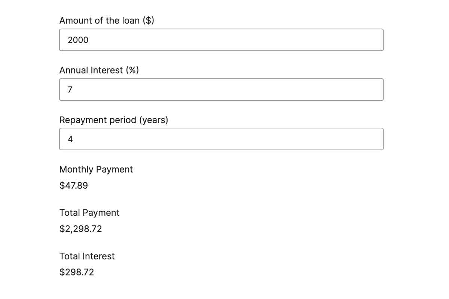This screenshot has height=299, width=449.
Task: Focus the Amount of the loan input field
Action: (x=221, y=40)
